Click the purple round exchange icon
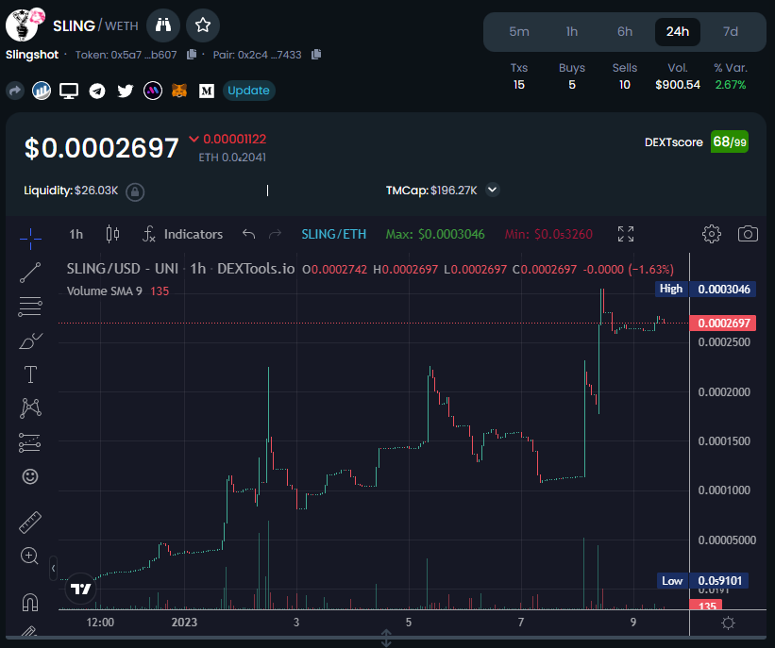 click(153, 91)
